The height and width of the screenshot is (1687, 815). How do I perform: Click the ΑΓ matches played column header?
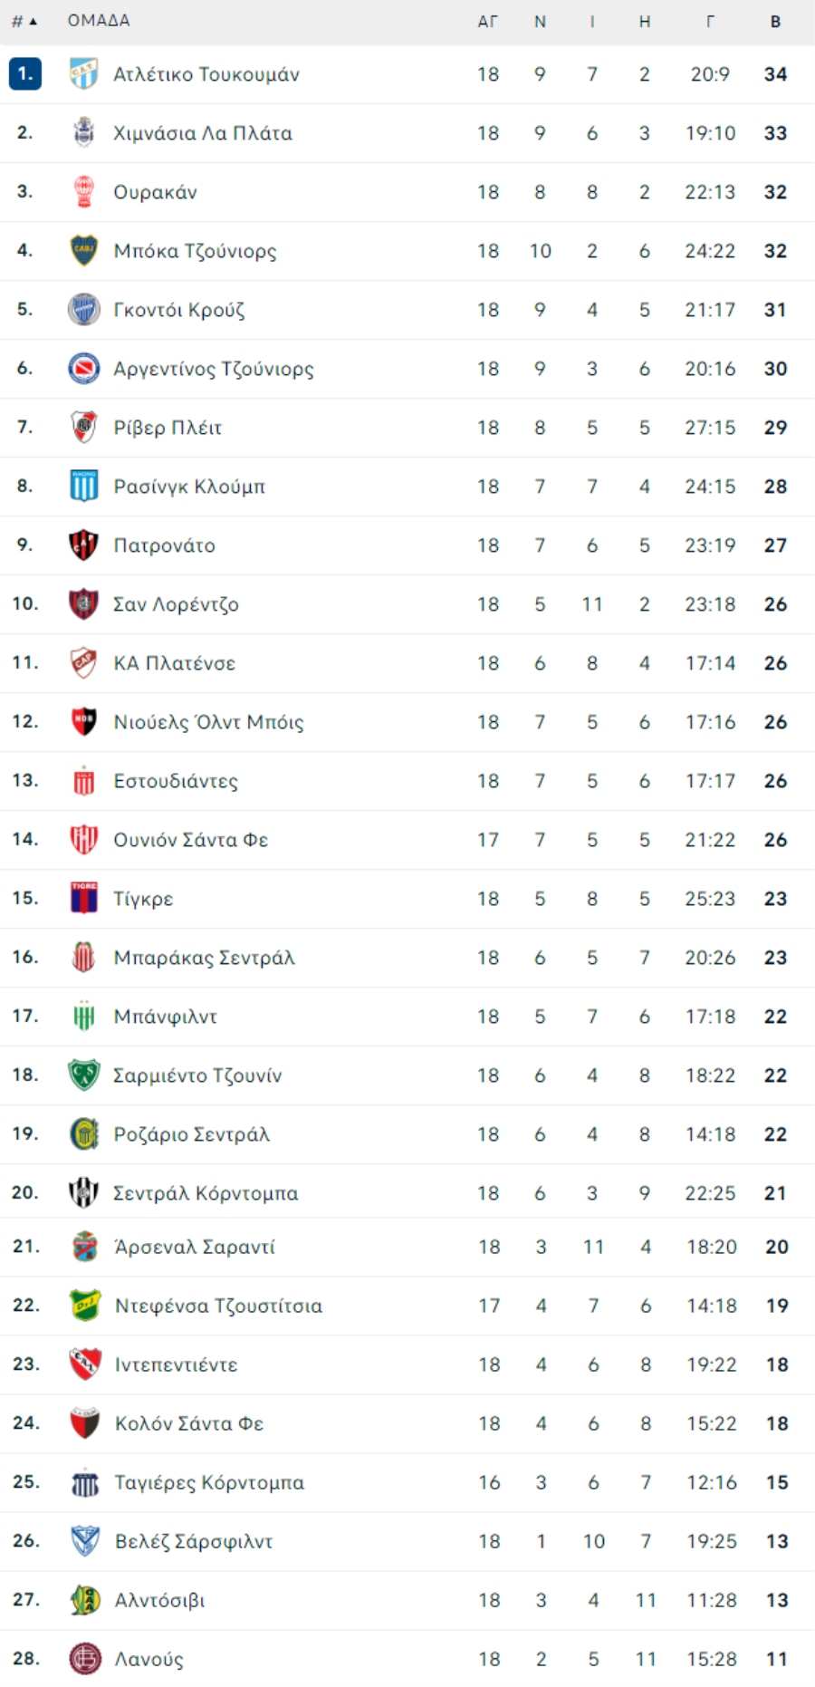click(x=488, y=22)
